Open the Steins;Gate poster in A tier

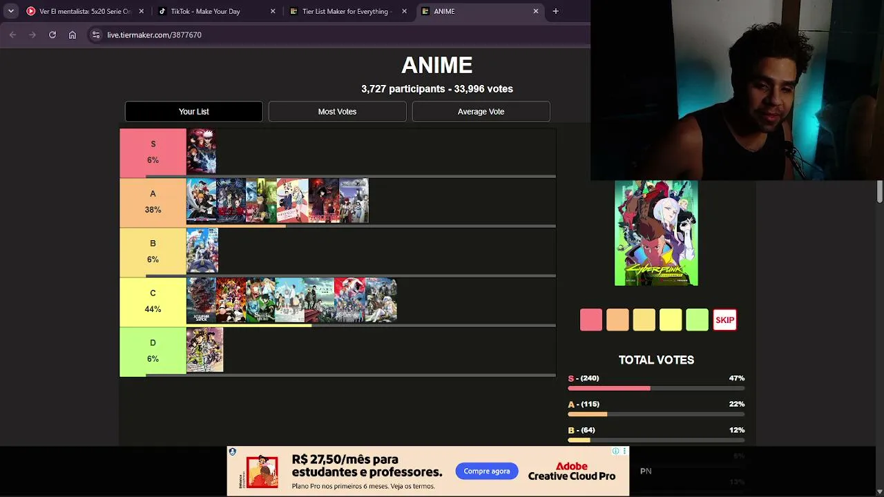[x=354, y=201]
